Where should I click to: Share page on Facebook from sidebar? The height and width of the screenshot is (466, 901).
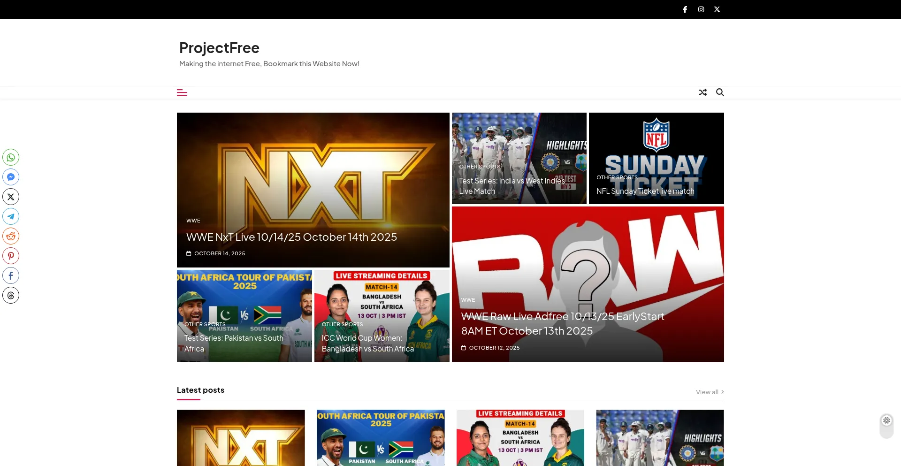tap(11, 275)
